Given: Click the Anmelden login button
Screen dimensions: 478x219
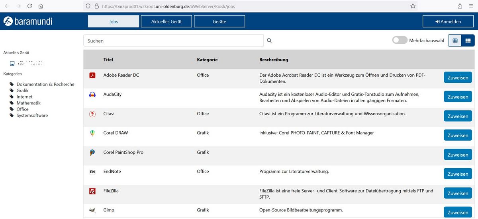Looking at the screenshot, I should point(448,21).
